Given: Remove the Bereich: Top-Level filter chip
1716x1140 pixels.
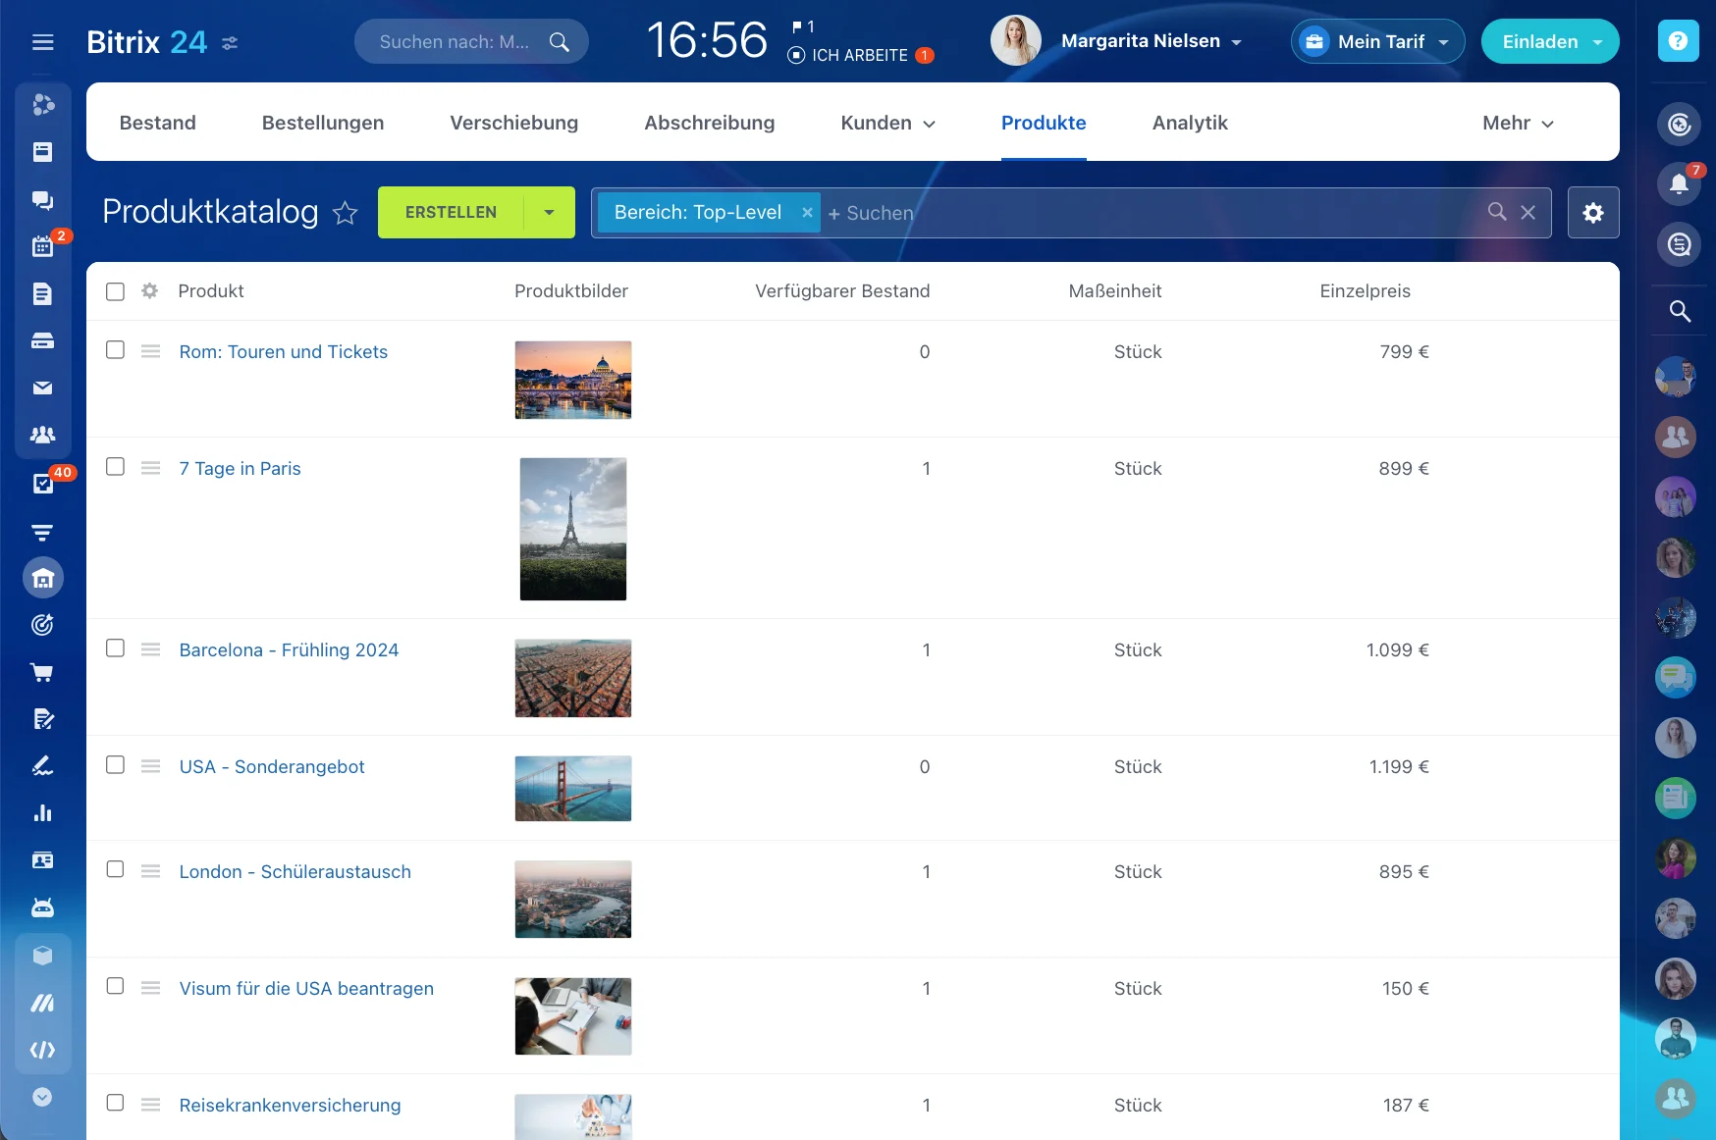Looking at the screenshot, I should tap(807, 213).
